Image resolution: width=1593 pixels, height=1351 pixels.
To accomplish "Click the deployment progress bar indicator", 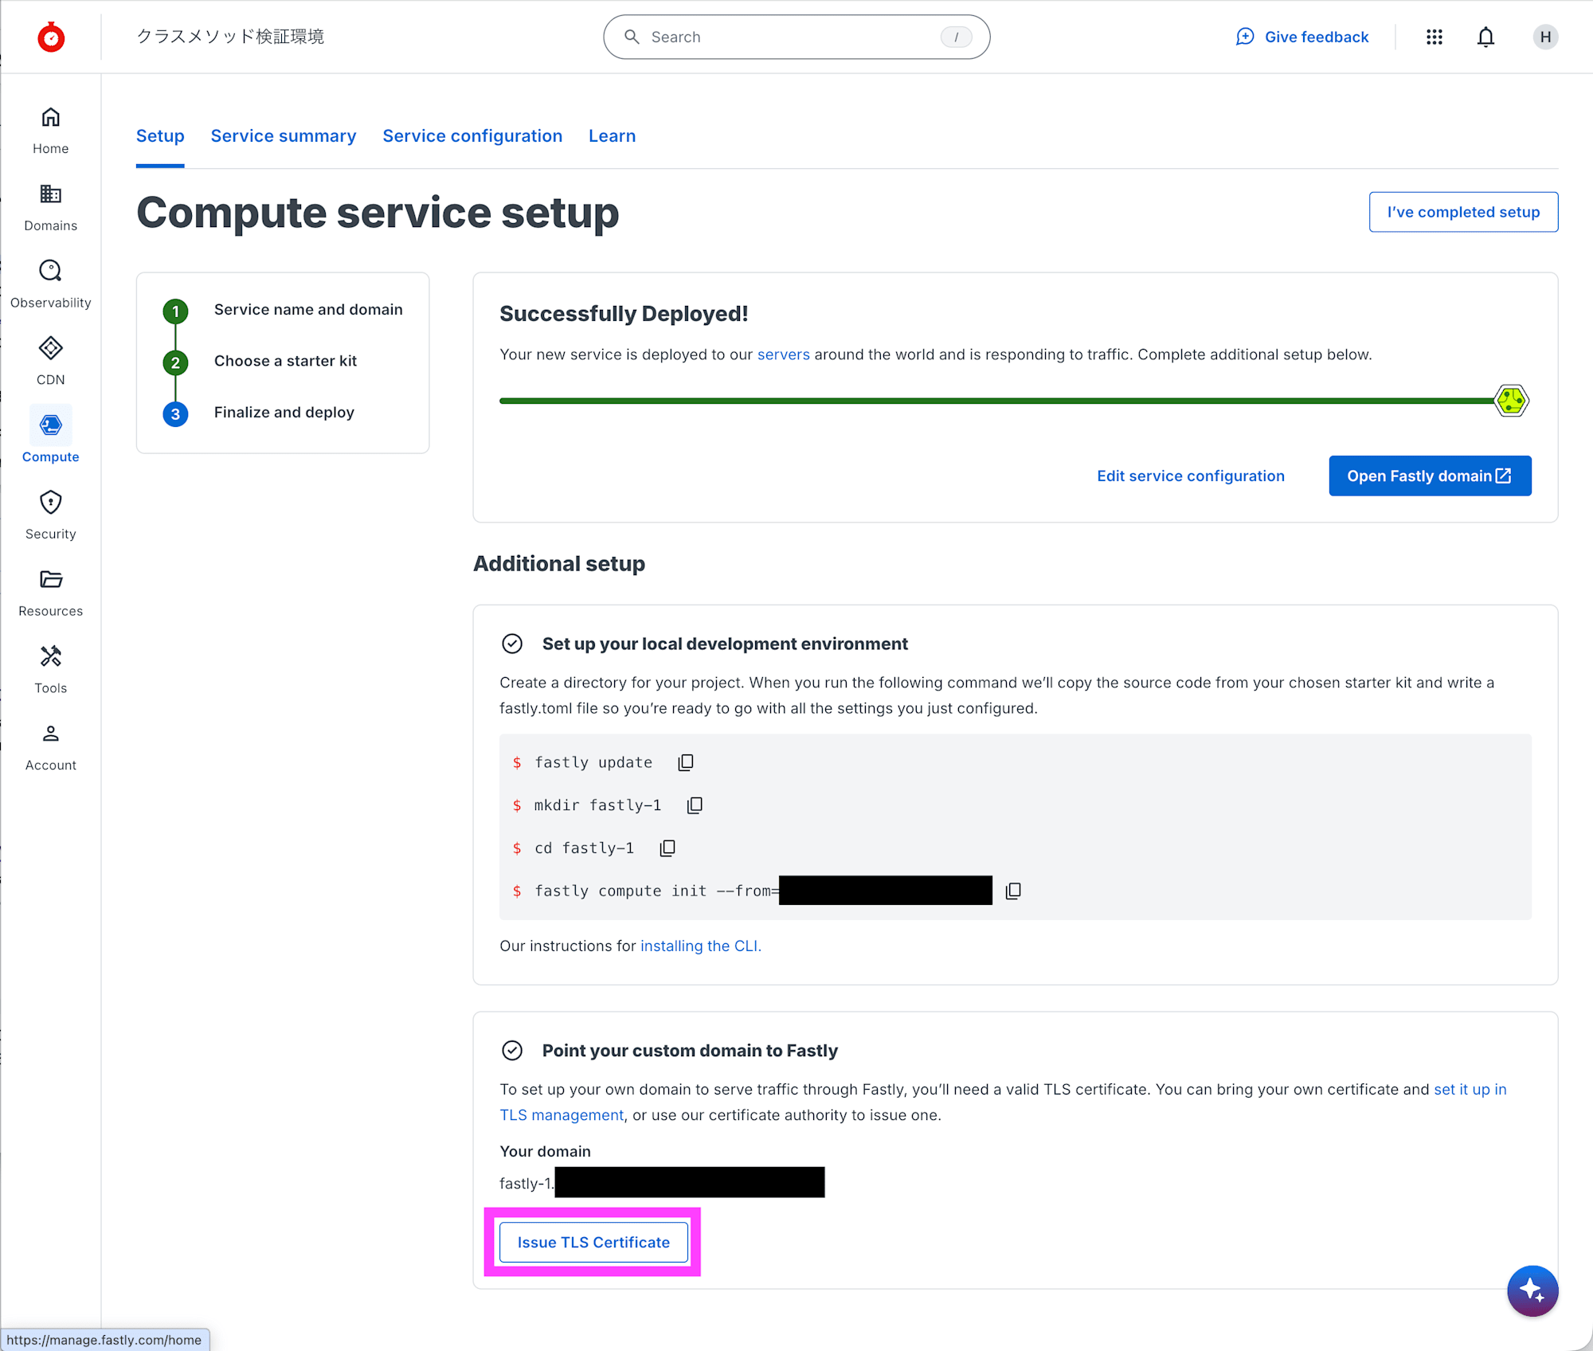I will pos(1511,401).
